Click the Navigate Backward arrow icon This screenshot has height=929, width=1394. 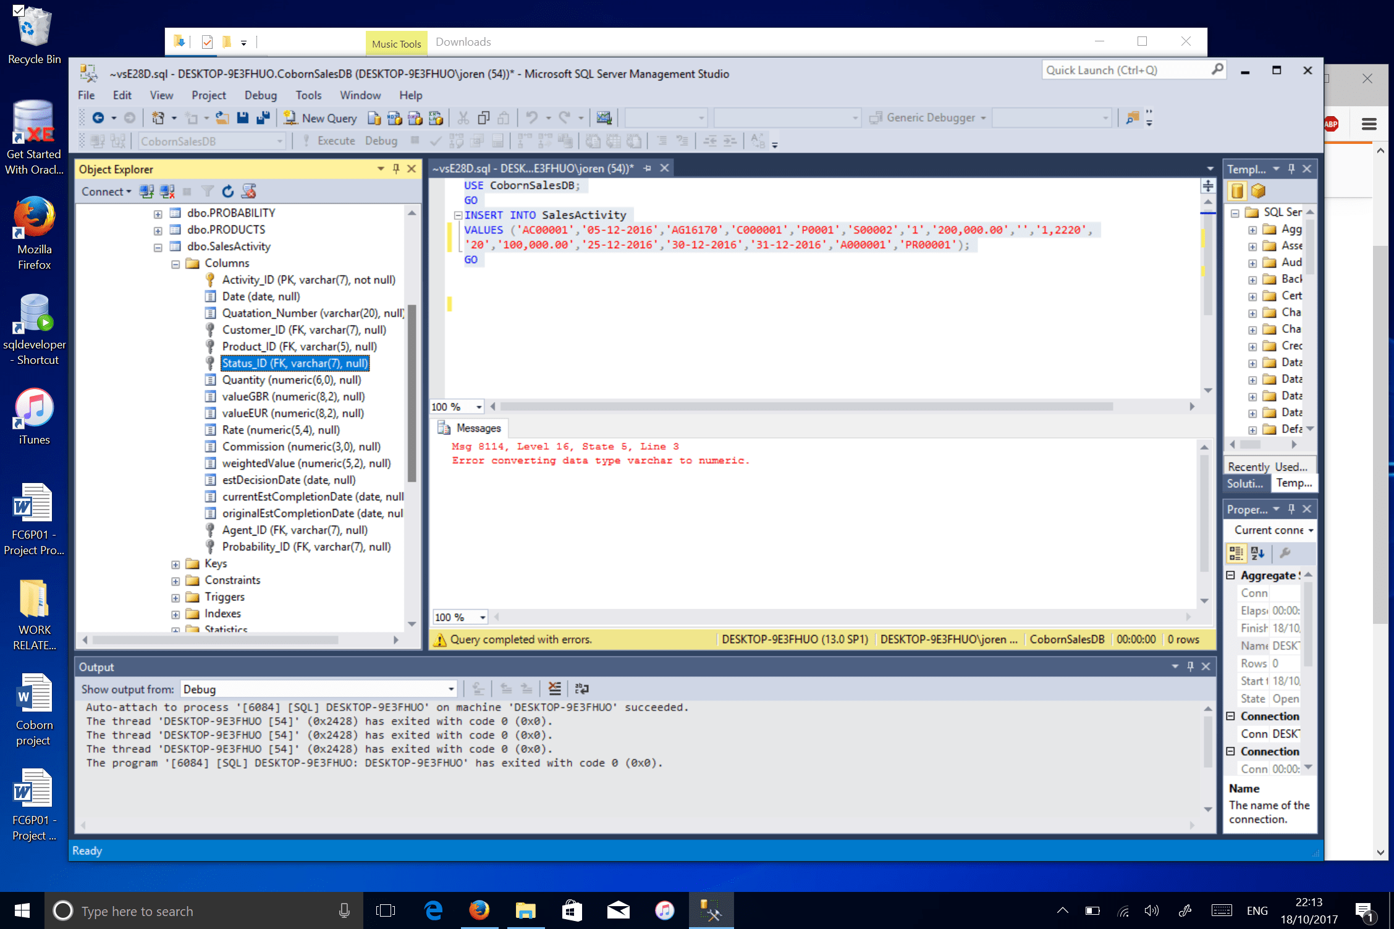pyautogui.click(x=98, y=118)
